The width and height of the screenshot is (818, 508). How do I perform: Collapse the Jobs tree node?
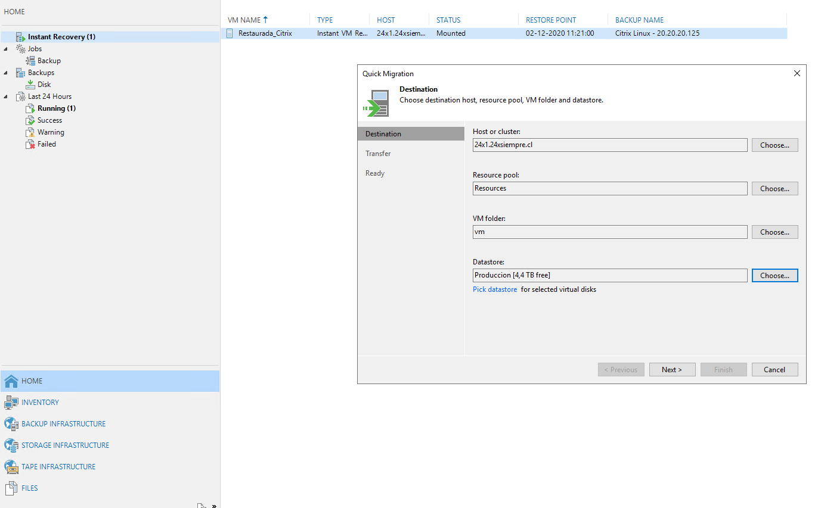(x=5, y=48)
